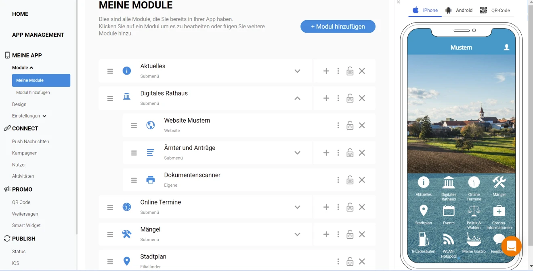Switch to the Android preview tab
Screen dimensions: 533x271
[459, 10]
